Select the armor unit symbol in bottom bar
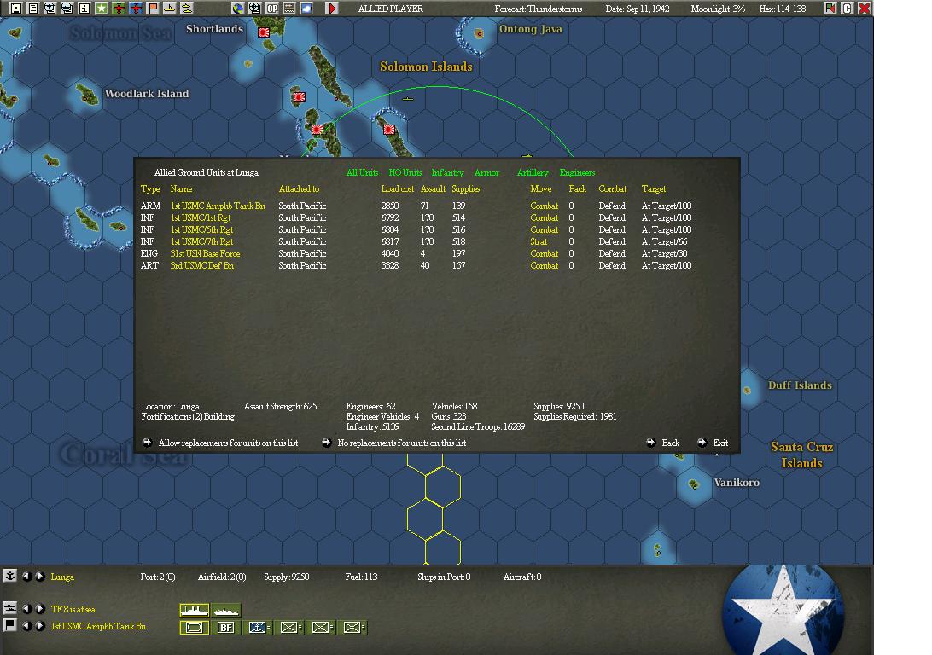 tap(195, 627)
